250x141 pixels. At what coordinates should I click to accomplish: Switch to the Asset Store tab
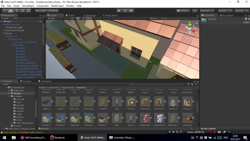(110, 16)
